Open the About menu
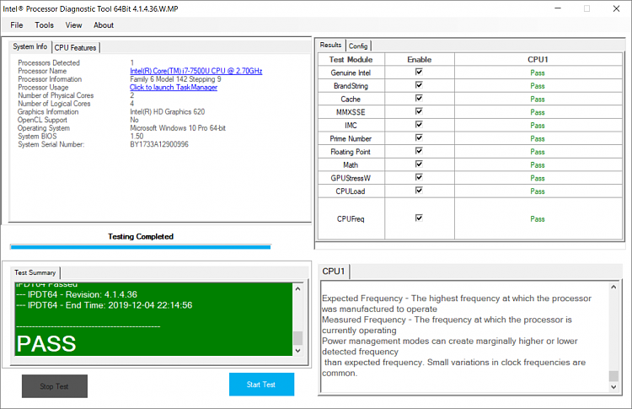 point(104,25)
